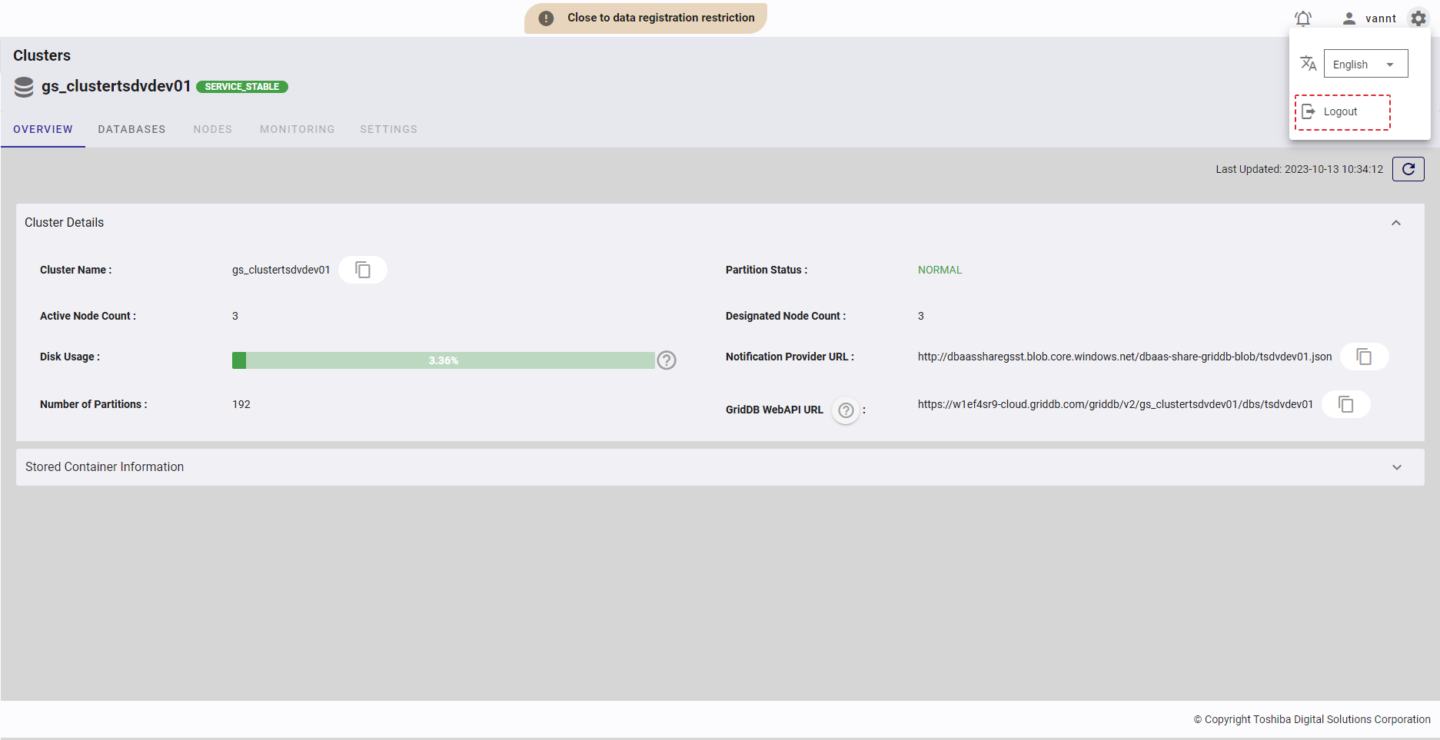Collapse the Cluster Details panel

point(1396,223)
